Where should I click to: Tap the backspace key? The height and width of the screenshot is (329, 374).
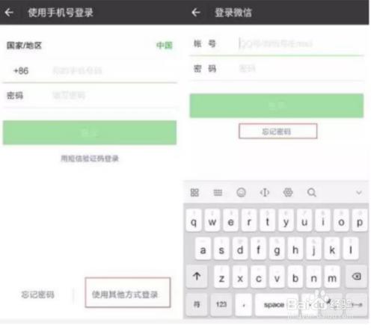coord(356,276)
